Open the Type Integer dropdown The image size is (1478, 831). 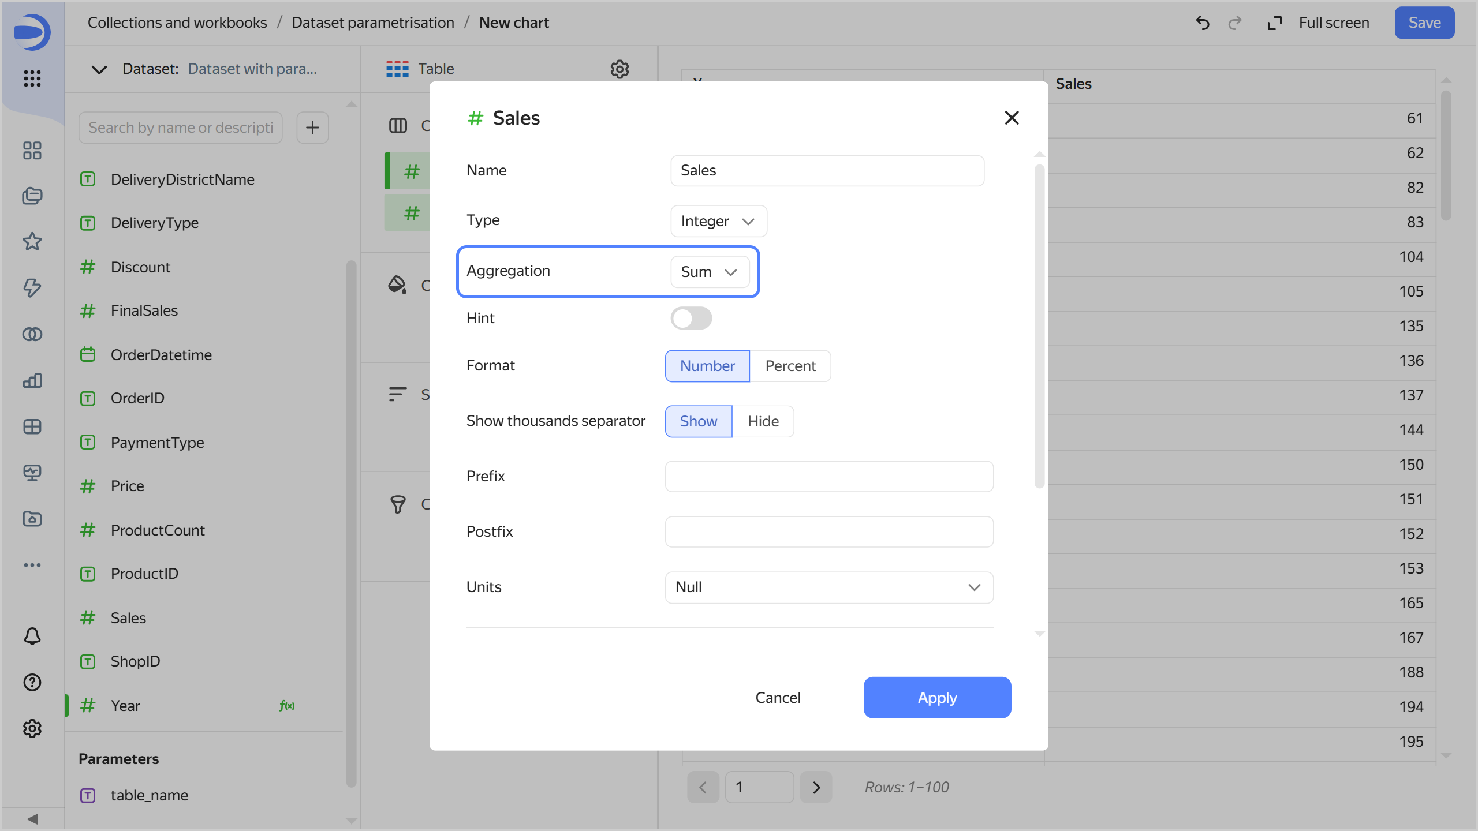(718, 221)
